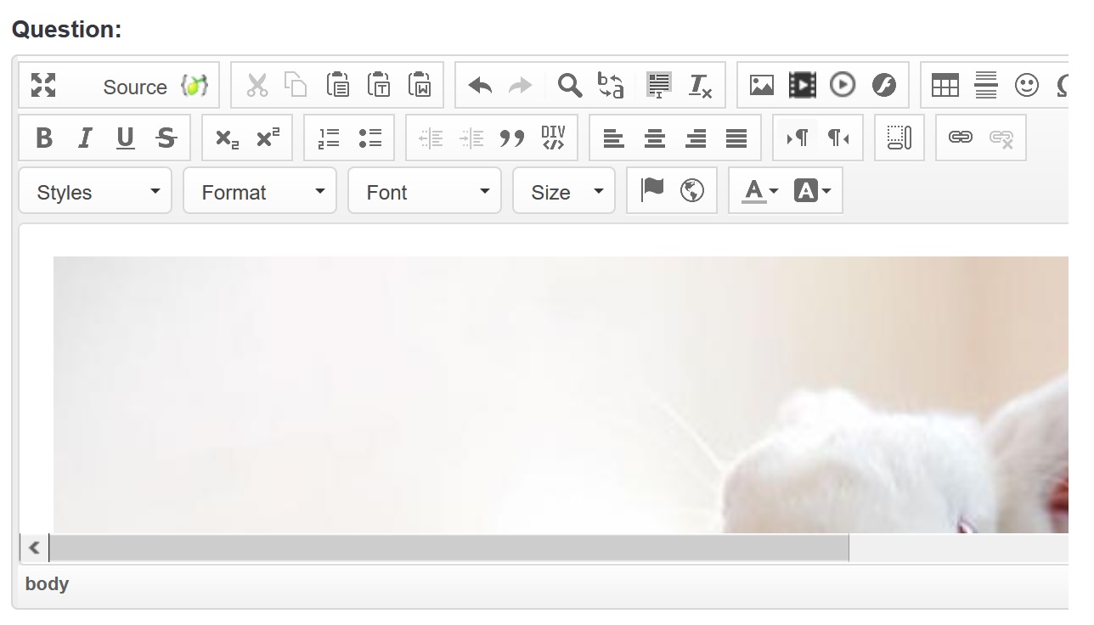The width and height of the screenshot is (1094, 625).
Task: Insert an image with Image icon
Action: [761, 85]
